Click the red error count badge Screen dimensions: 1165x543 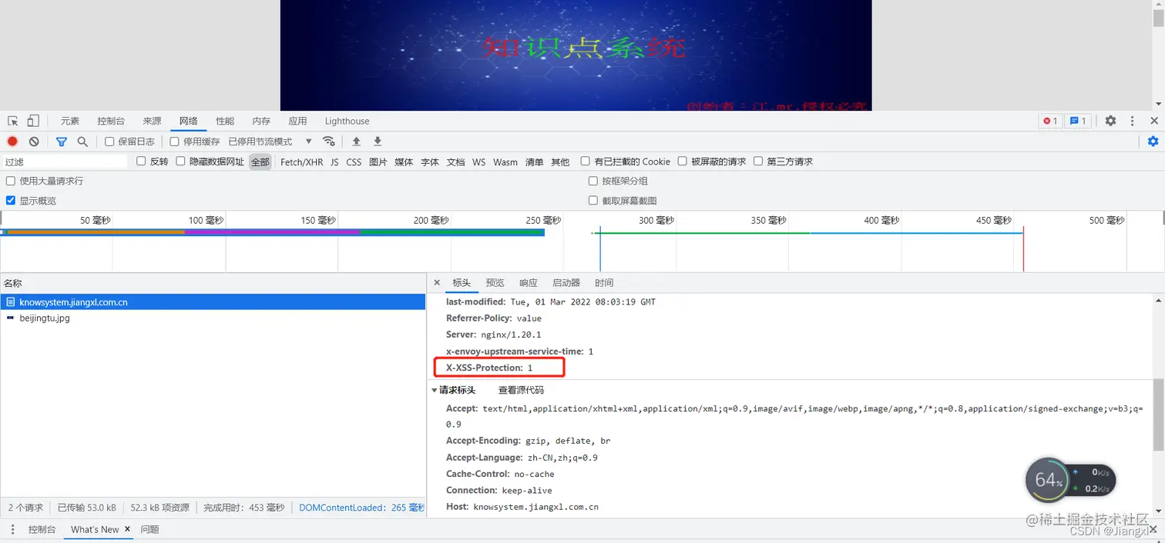pos(1050,121)
